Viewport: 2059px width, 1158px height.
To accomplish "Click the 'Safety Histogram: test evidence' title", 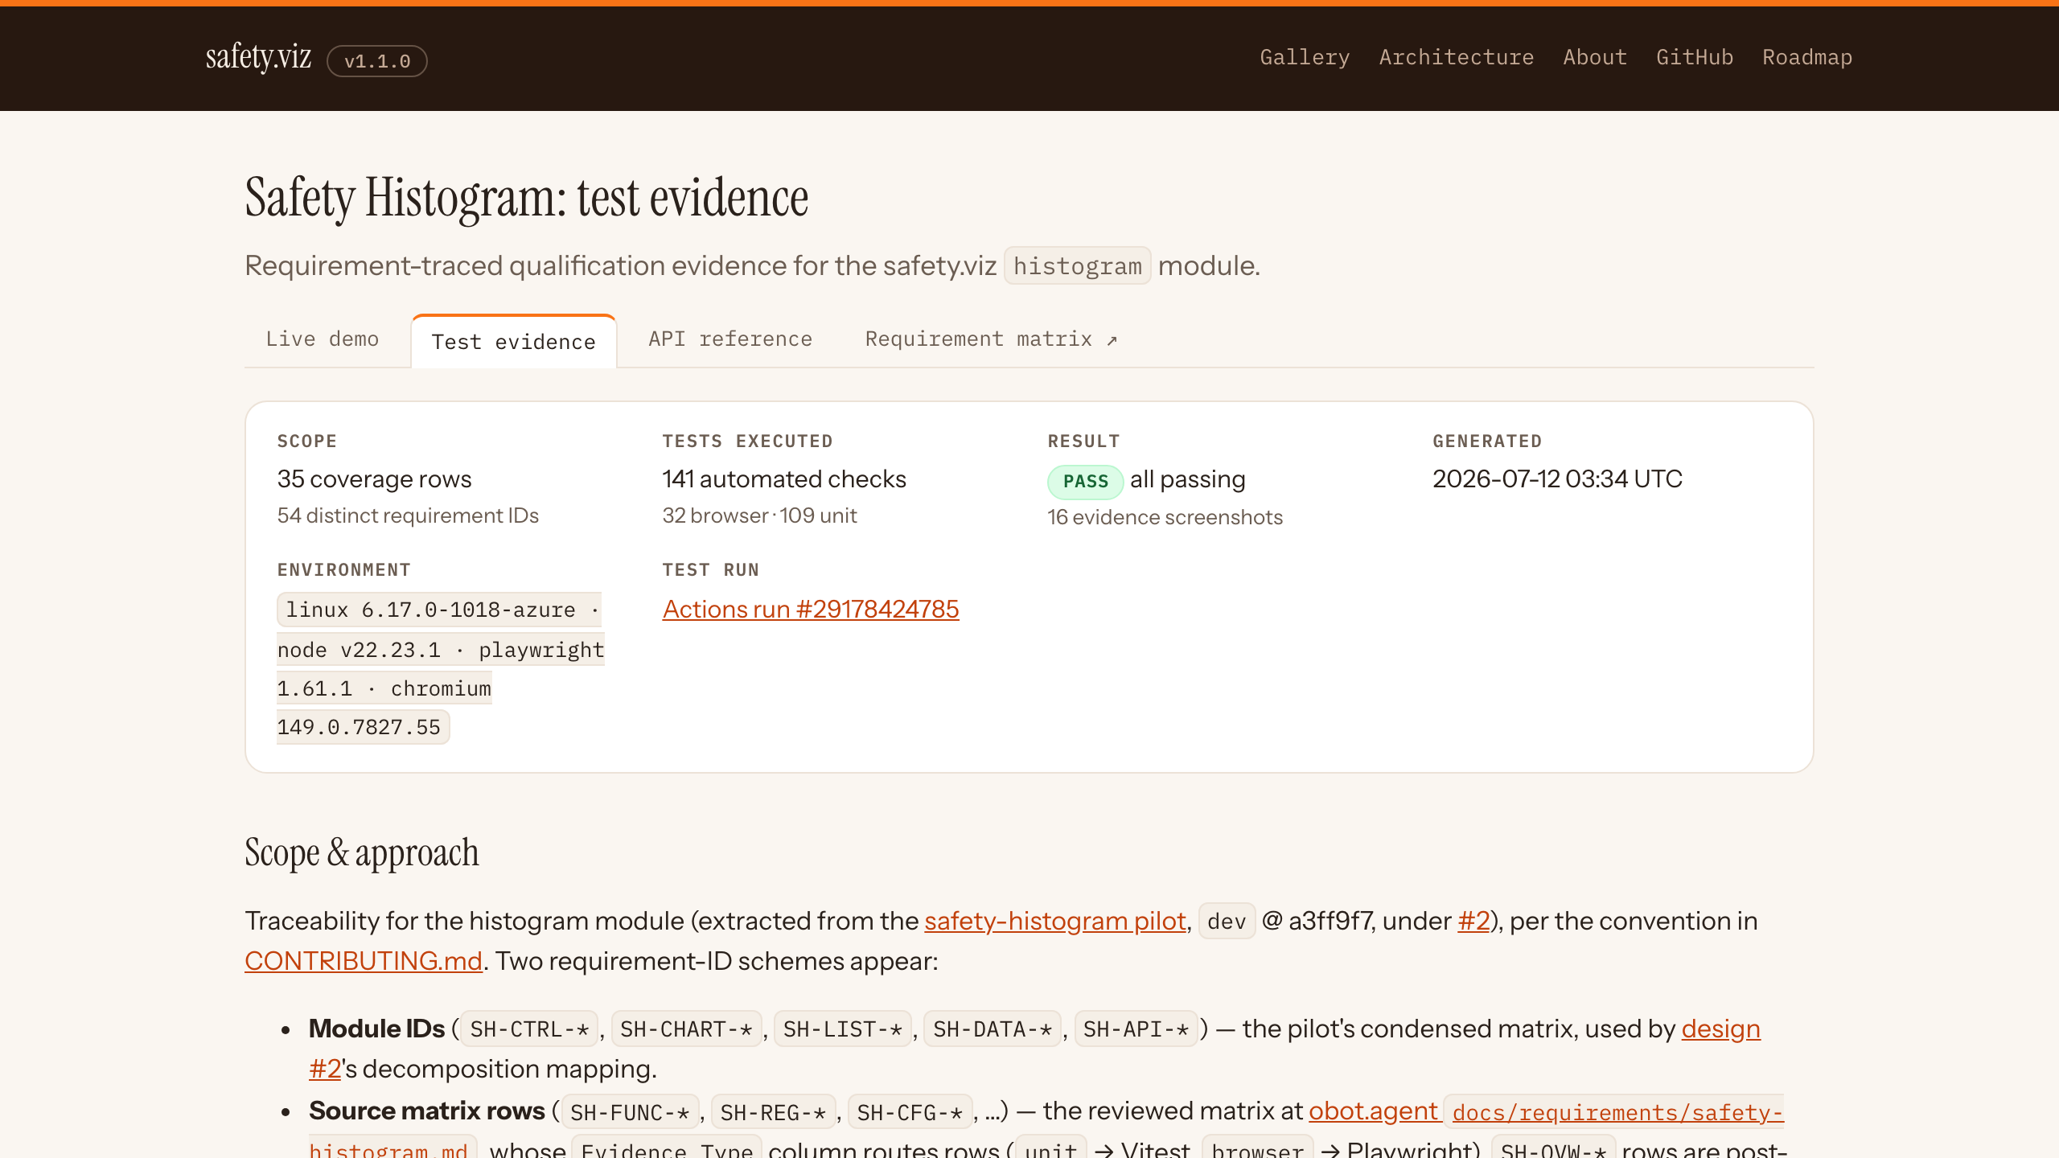I will 527,198.
